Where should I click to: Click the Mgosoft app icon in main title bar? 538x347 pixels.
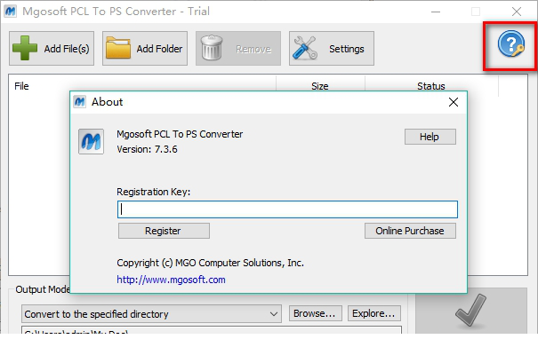[11, 12]
